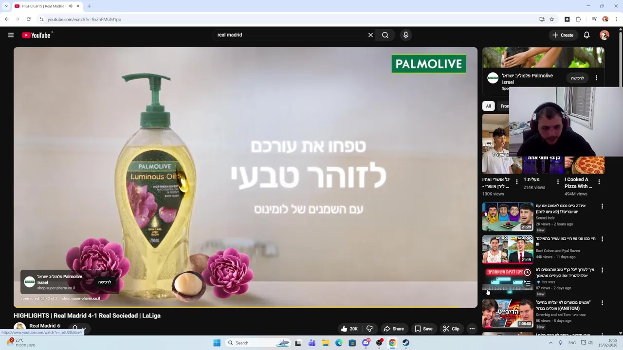
Task: View site information icon in the address bar
Action: [42, 19]
